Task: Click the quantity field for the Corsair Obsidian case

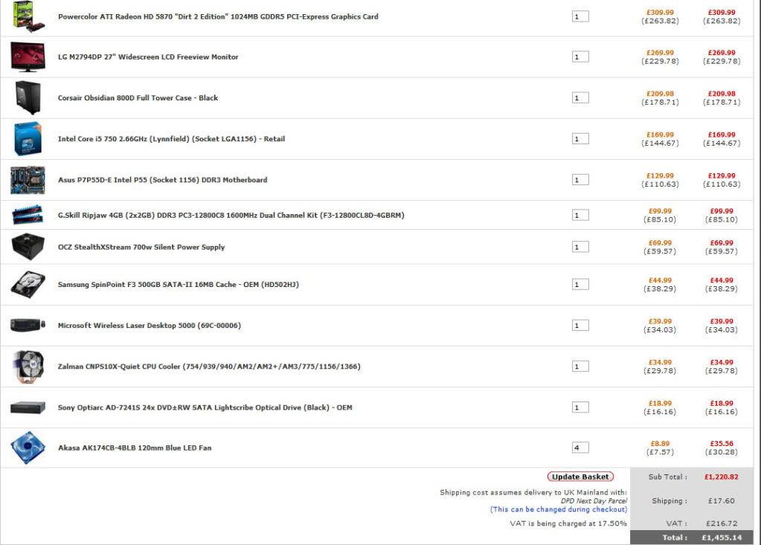Action: (x=580, y=98)
